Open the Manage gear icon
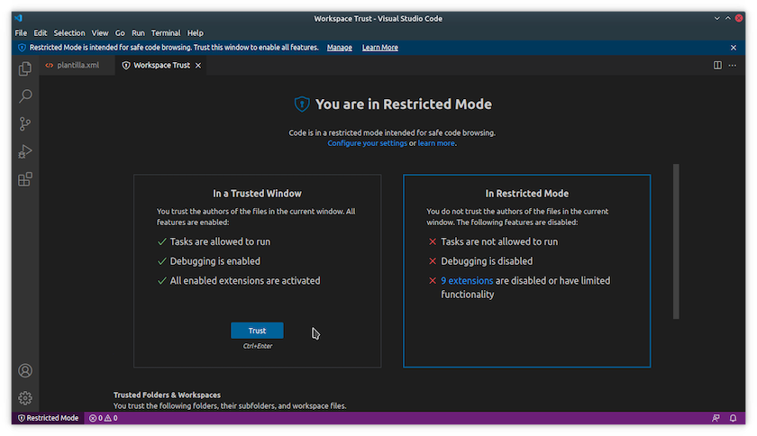The height and width of the screenshot is (436, 757). 25,397
